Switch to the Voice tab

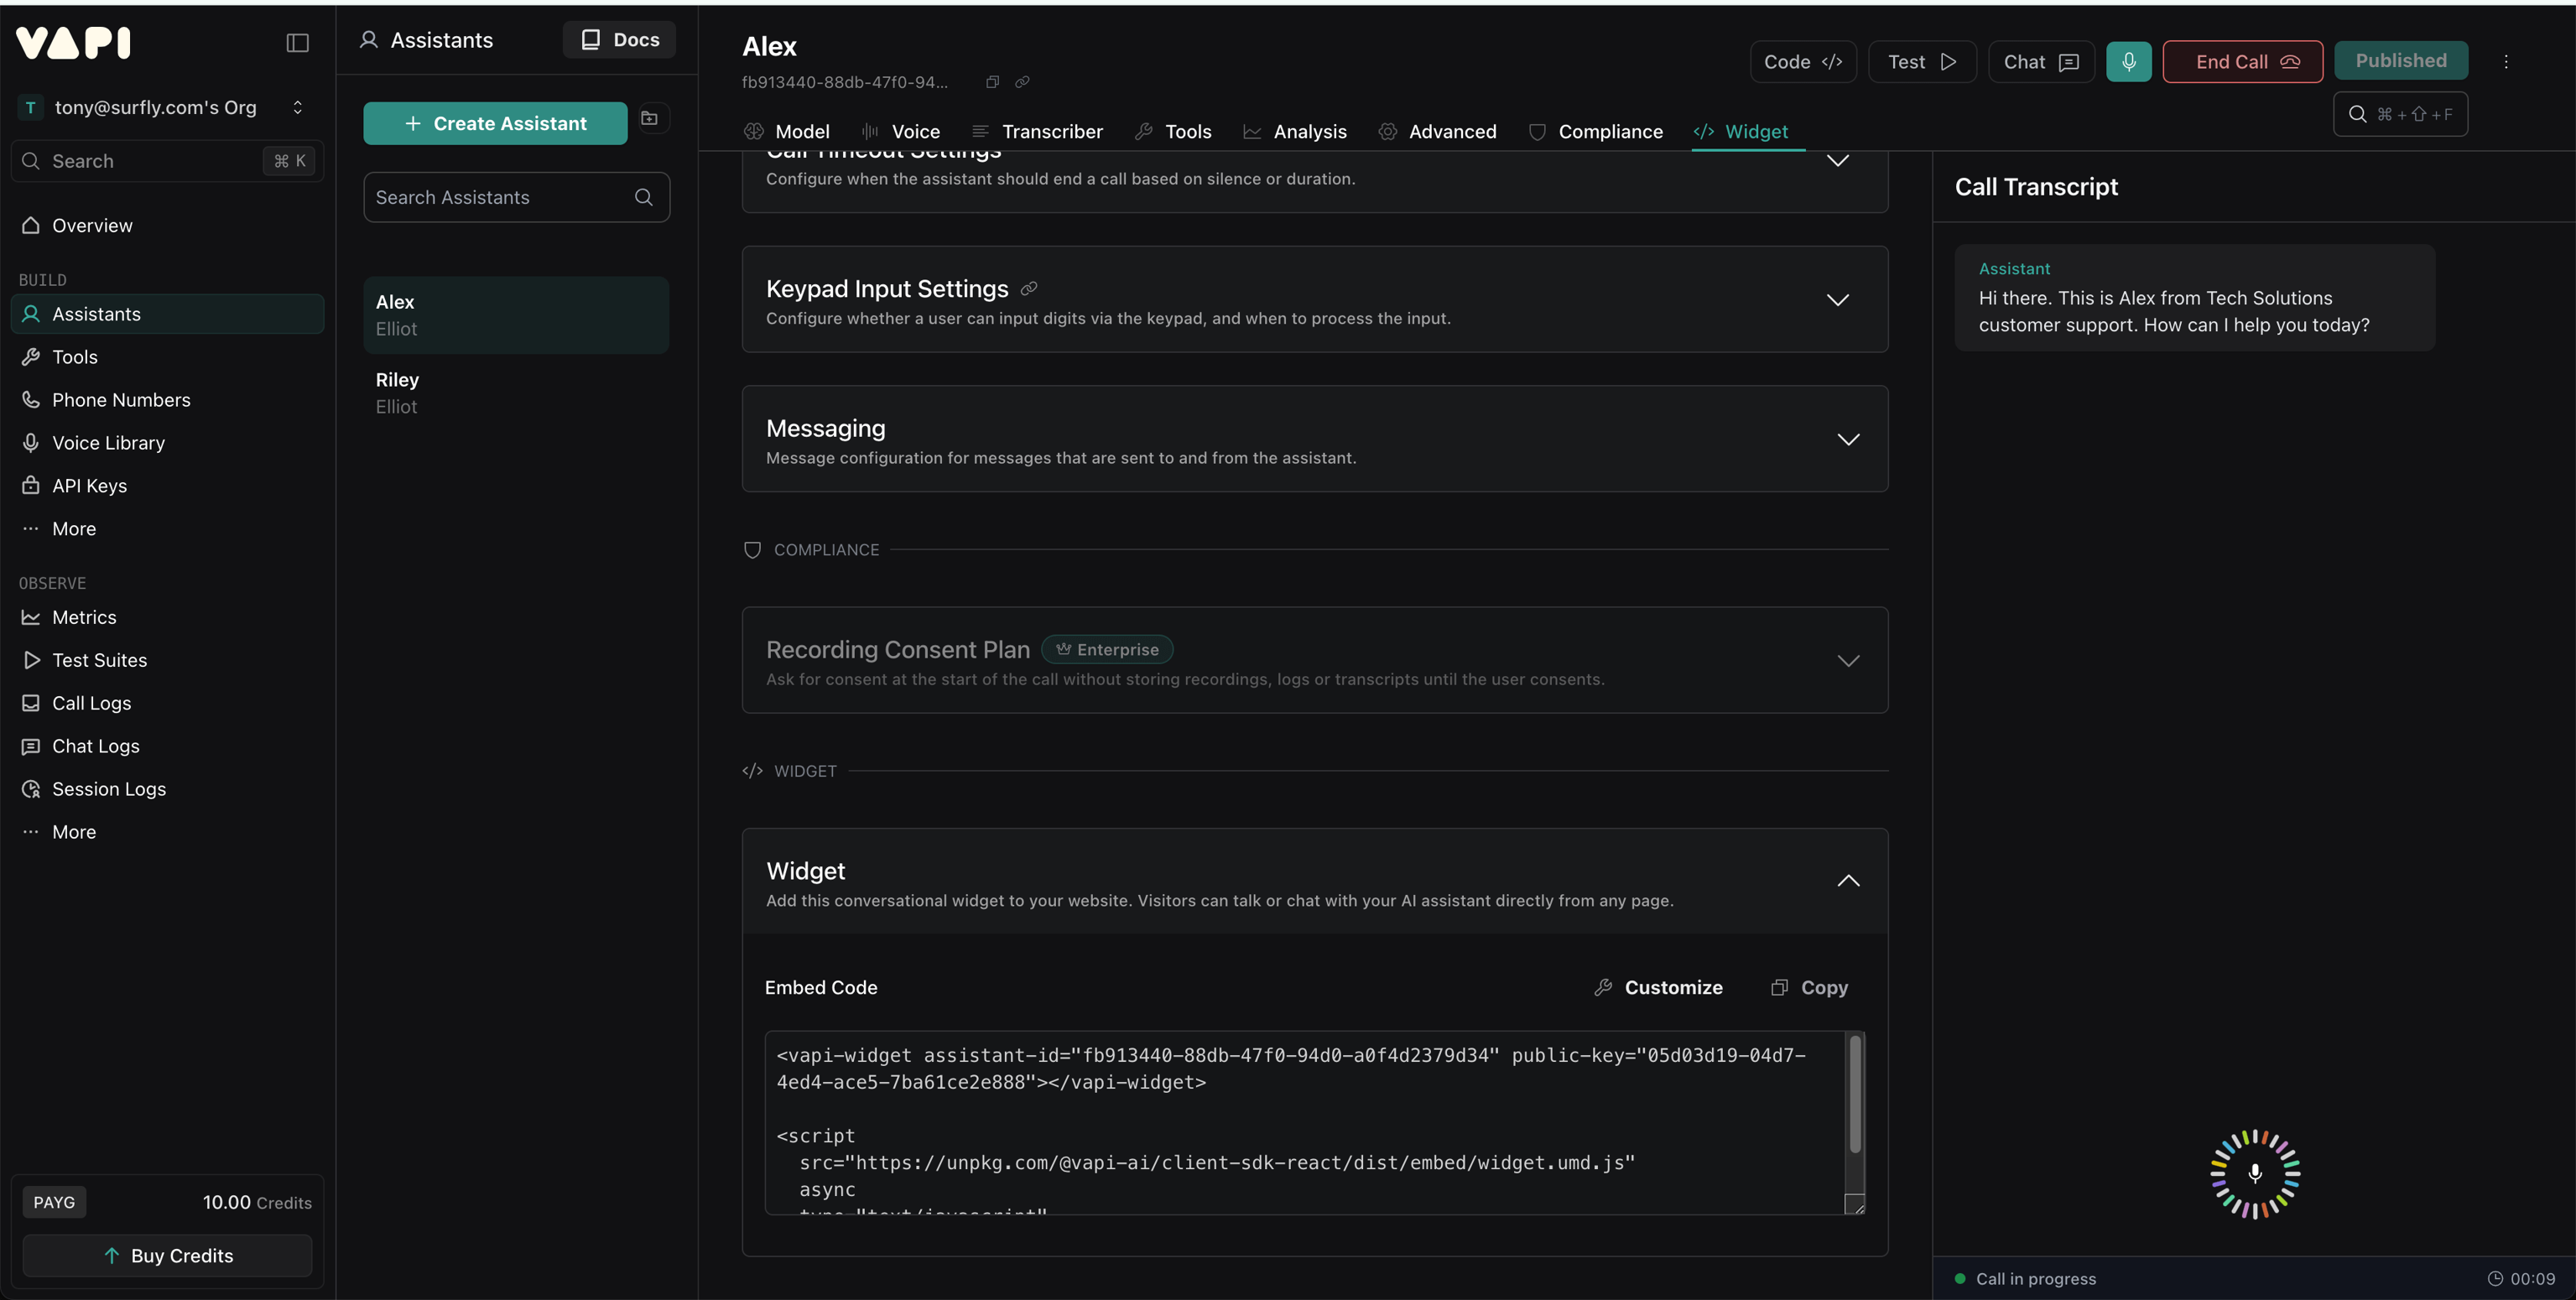914,131
